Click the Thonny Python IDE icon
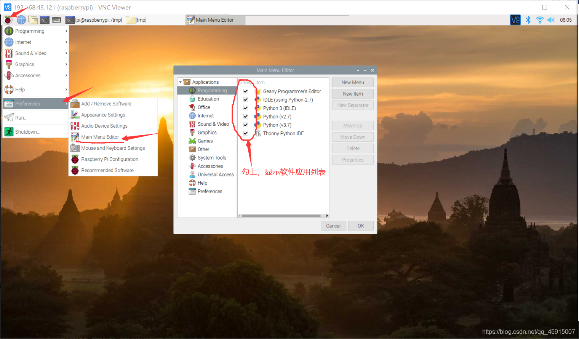The height and width of the screenshot is (339, 579). click(258, 133)
